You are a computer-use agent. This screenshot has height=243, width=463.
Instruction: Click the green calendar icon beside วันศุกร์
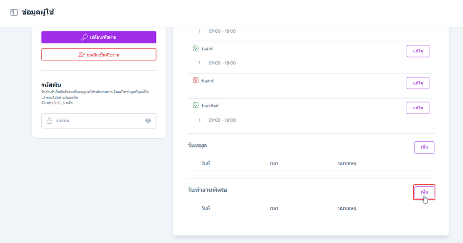point(196,48)
